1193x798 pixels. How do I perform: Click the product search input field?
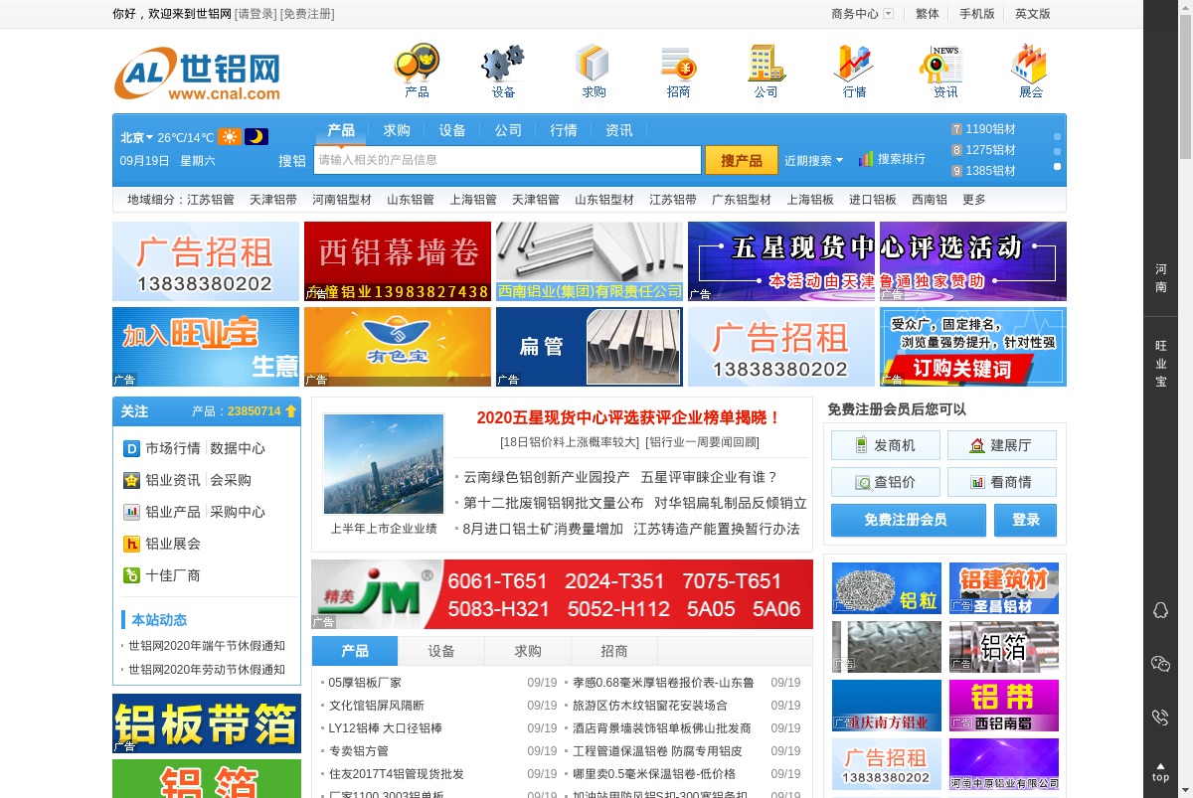point(507,160)
